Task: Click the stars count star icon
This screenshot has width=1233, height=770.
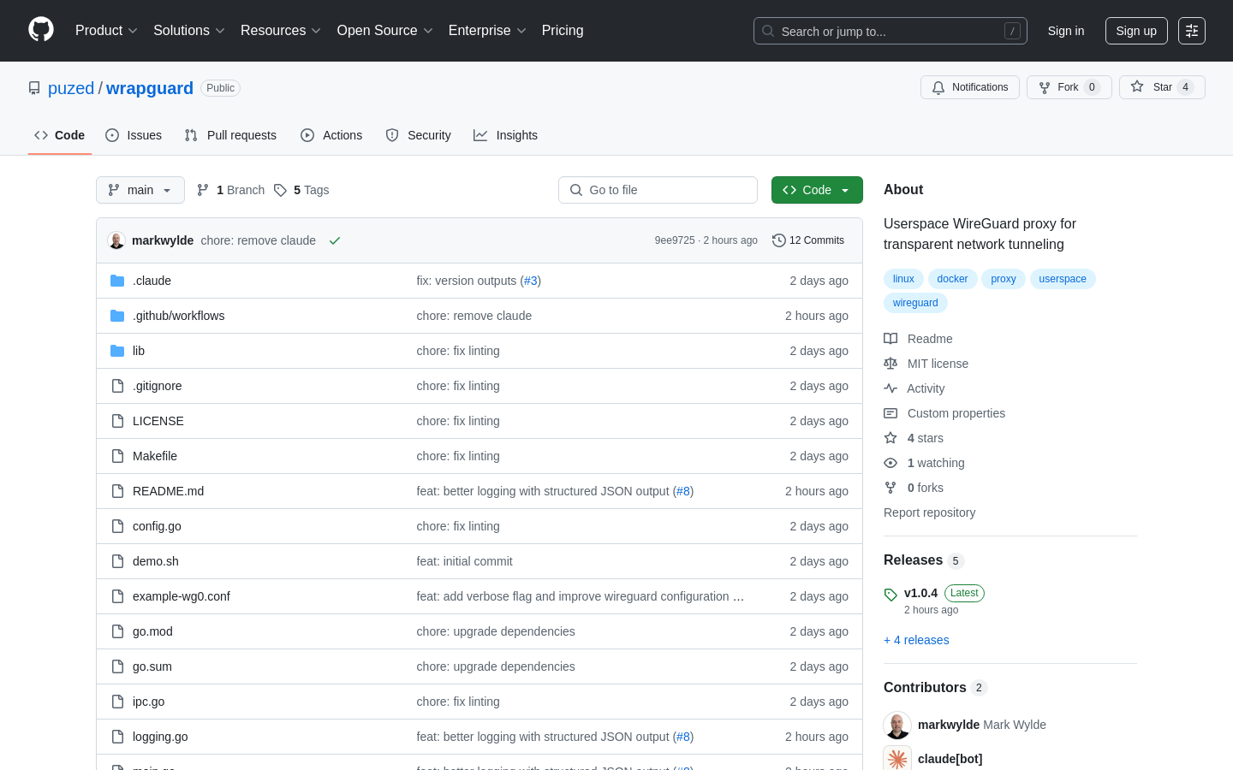Action: click(890, 438)
